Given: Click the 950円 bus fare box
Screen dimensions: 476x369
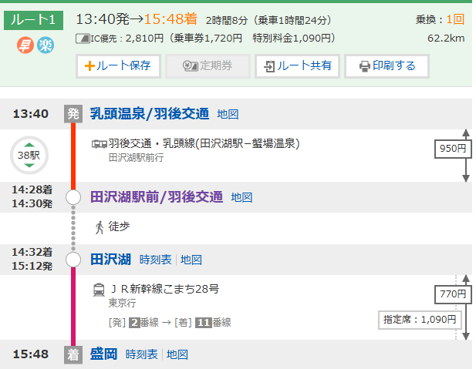Looking at the screenshot, I should (451, 149).
